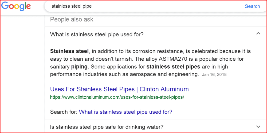The height and width of the screenshot is (133, 267).
Task: Click the bold stainless steel pipes phrase
Action: point(173,67)
